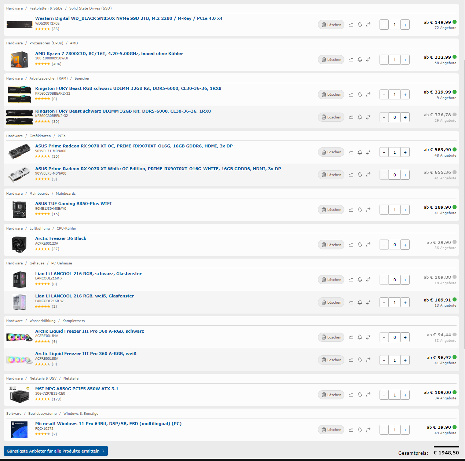Click the bell icon for AMD Ryzen 7 7800X3D

click(360, 59)
